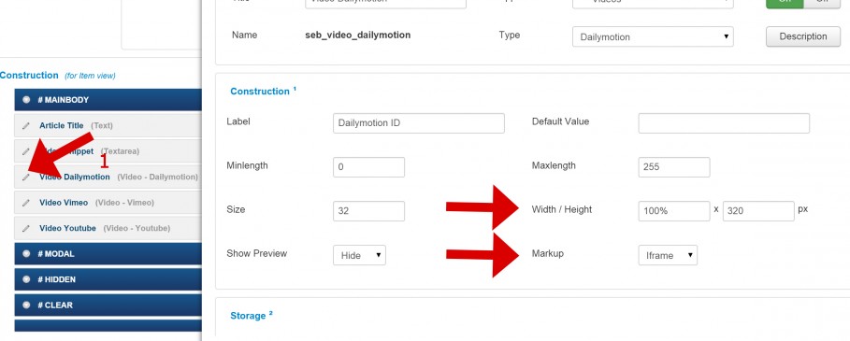Open the Show Preview dropdown set to Hide
The width and height of the screenshot is (850, 341).
coord(359,255)
